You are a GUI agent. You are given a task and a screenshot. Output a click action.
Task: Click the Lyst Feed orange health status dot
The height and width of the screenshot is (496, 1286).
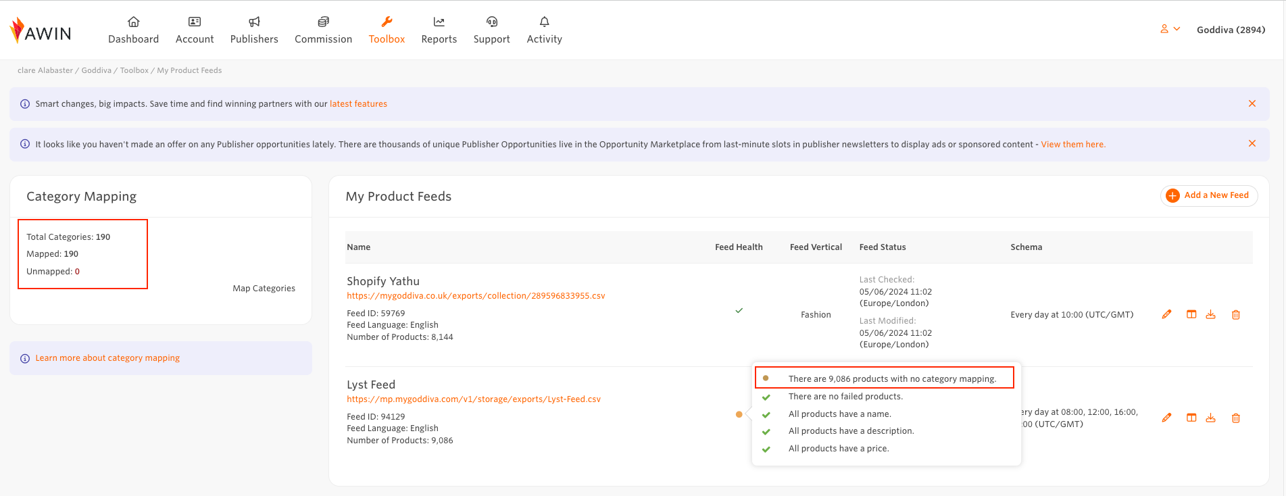[739, 414]
